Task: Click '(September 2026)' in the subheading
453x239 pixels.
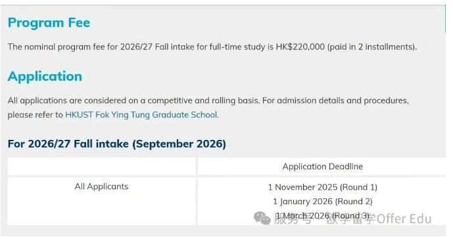Action: click(179, 144)
